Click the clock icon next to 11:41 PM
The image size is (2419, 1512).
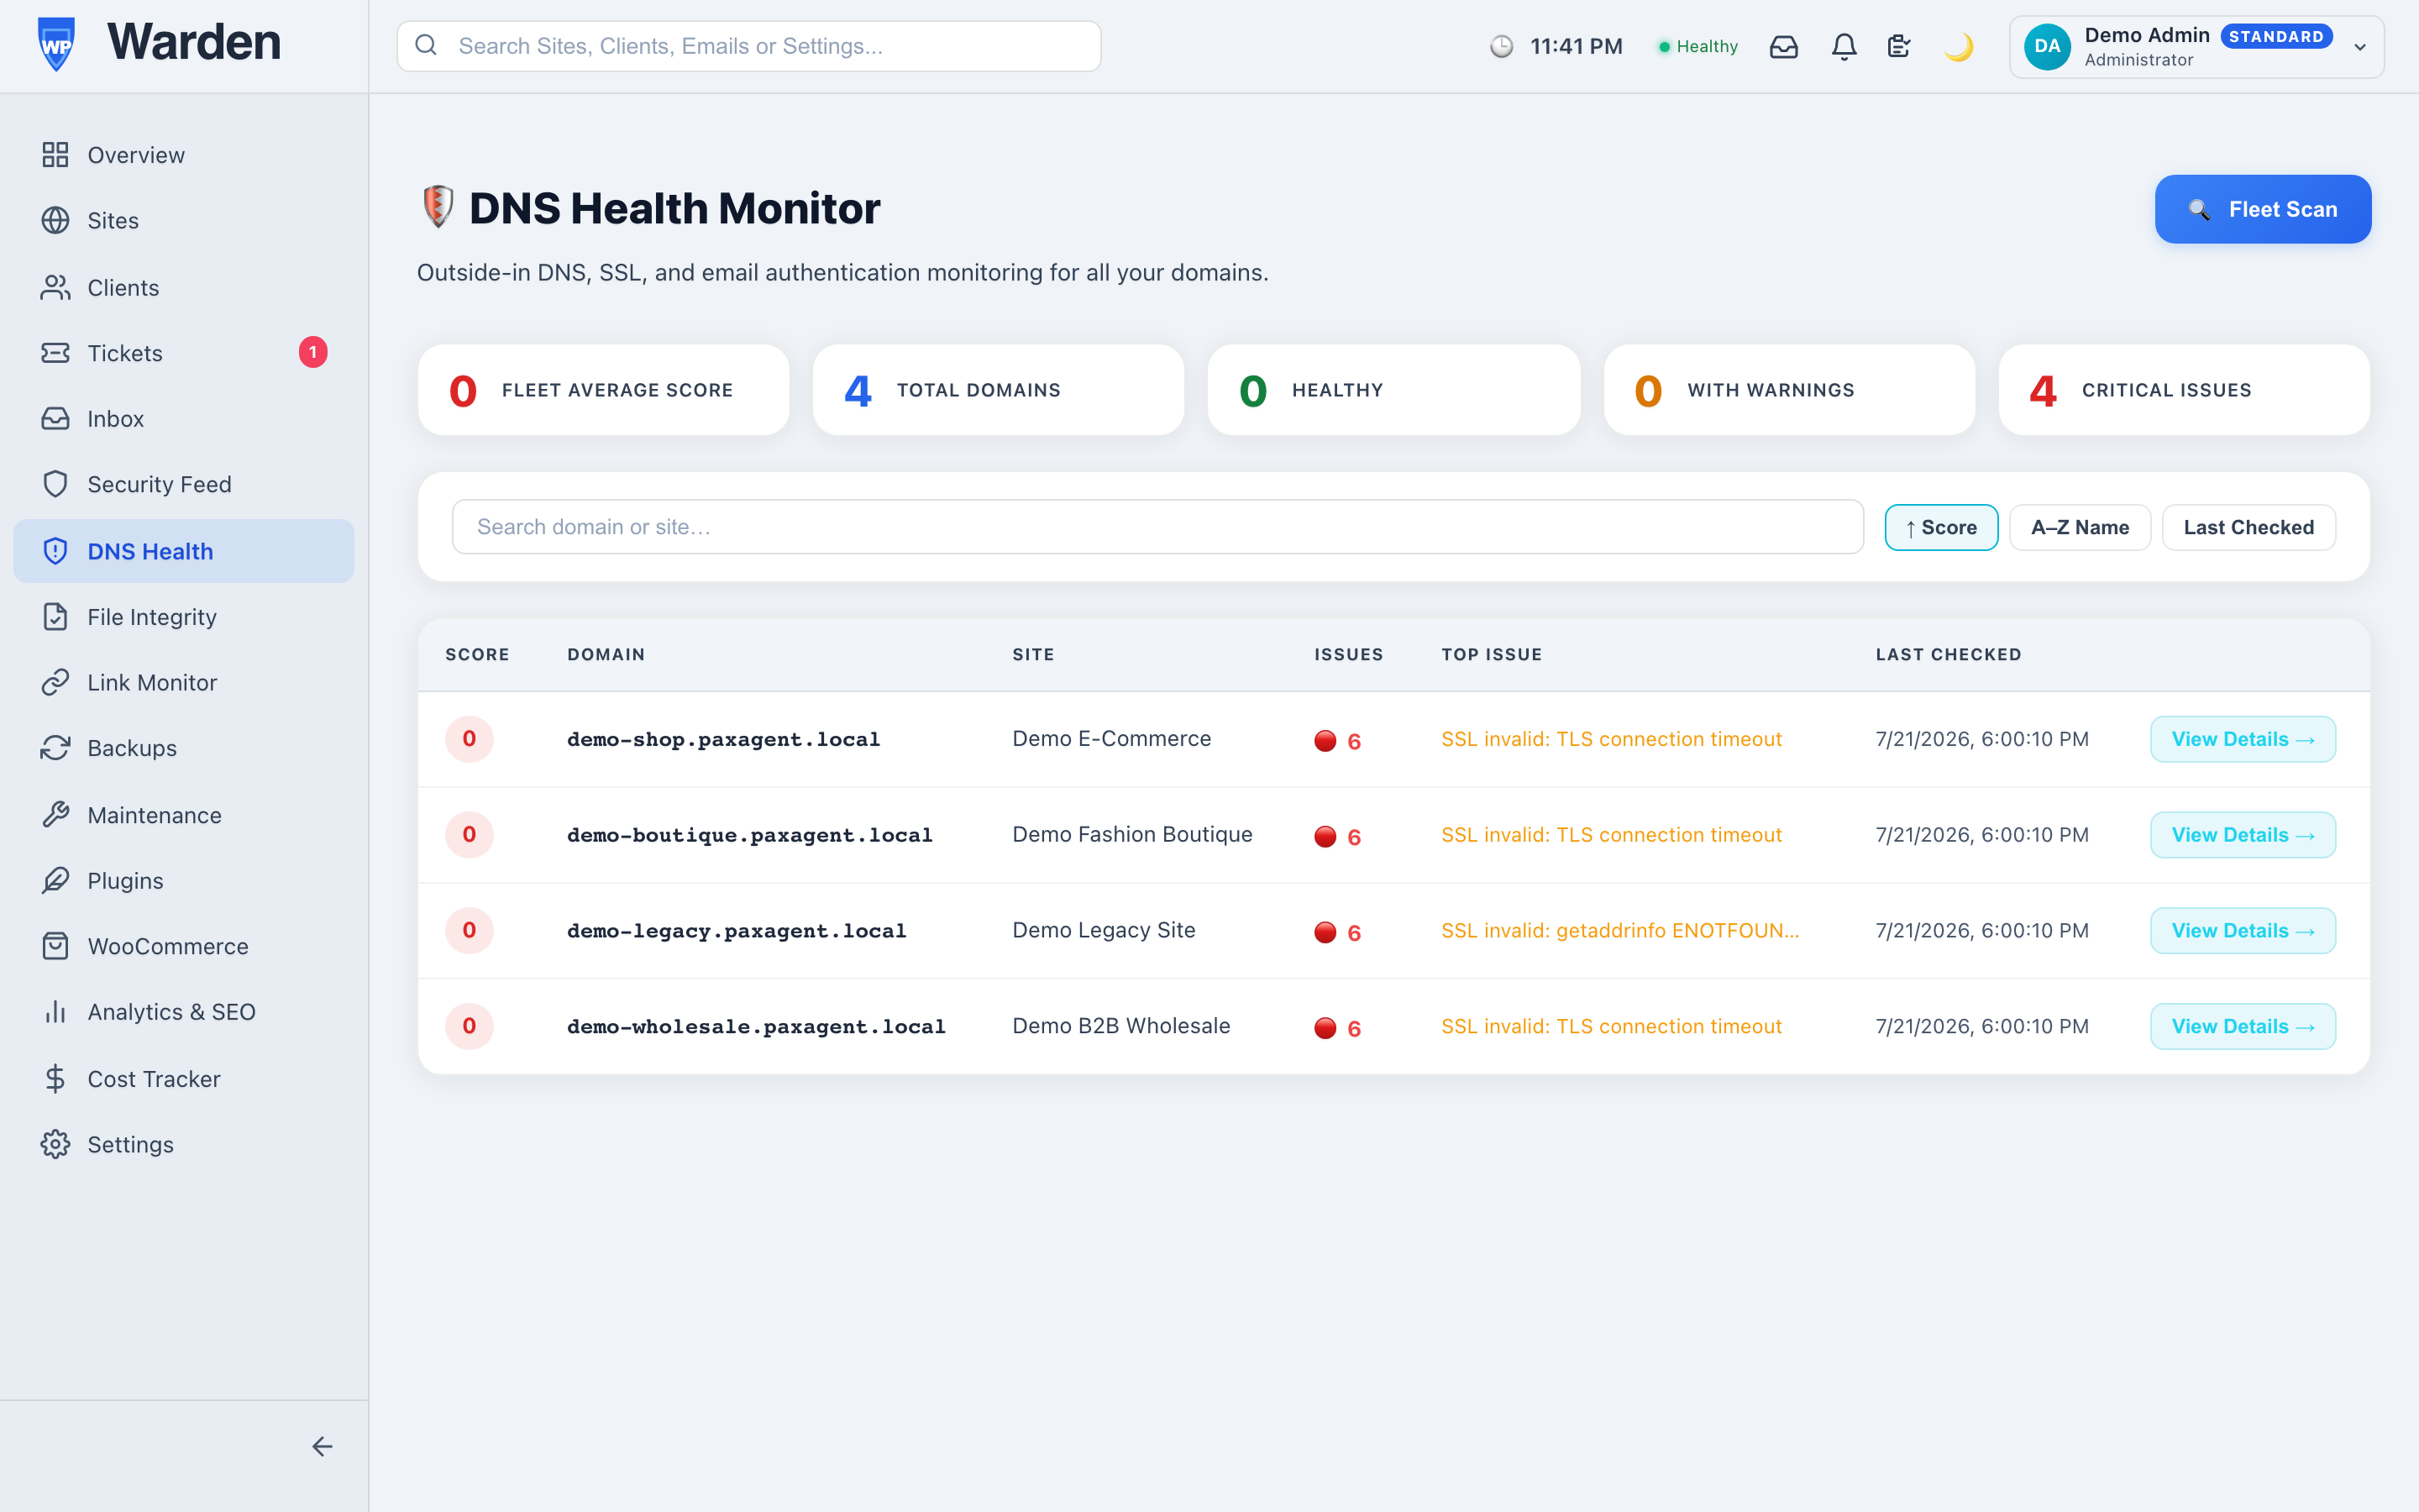(1502, 46)
